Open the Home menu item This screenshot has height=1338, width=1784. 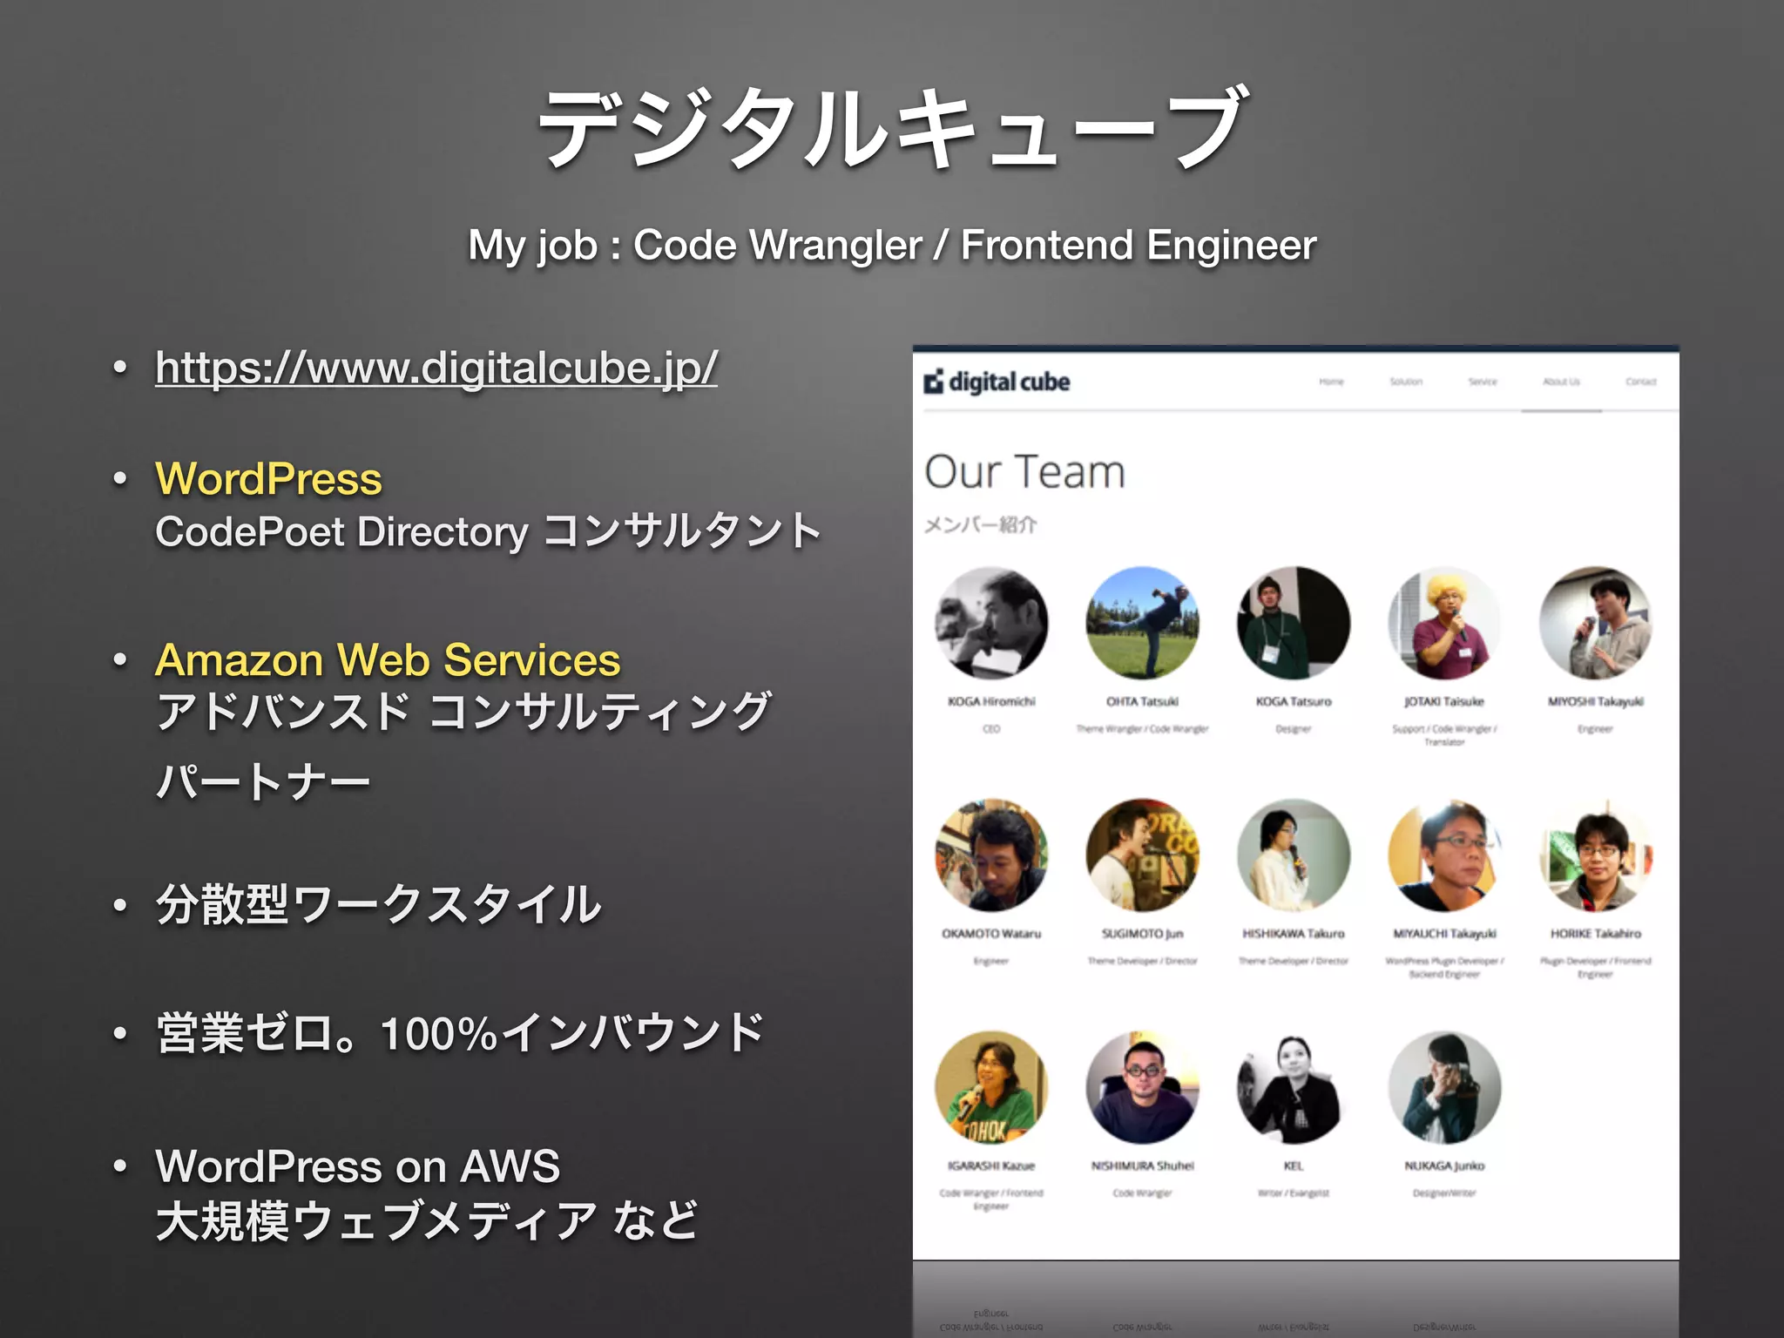click(x=1331, y=382)
